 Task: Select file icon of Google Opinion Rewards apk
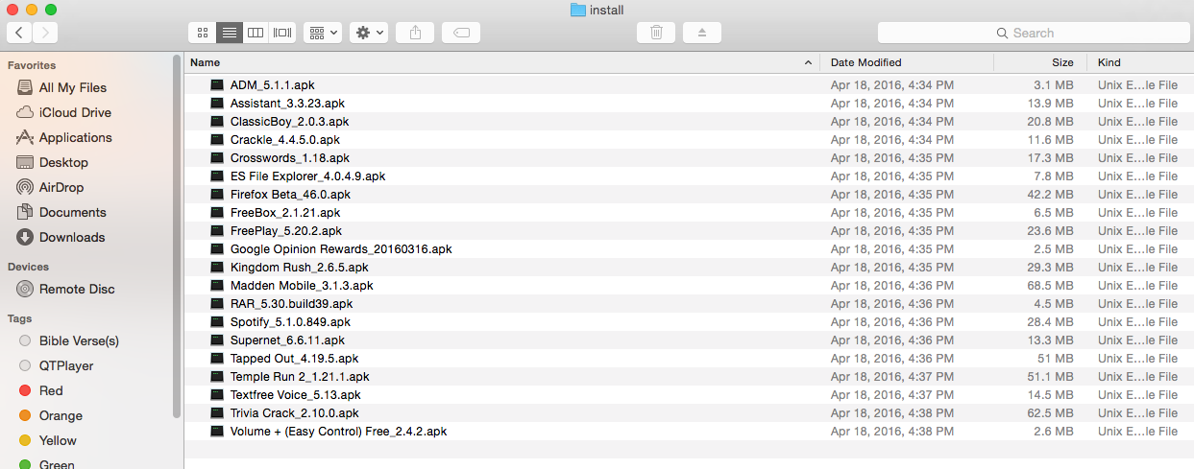click(x=217, y=249)
